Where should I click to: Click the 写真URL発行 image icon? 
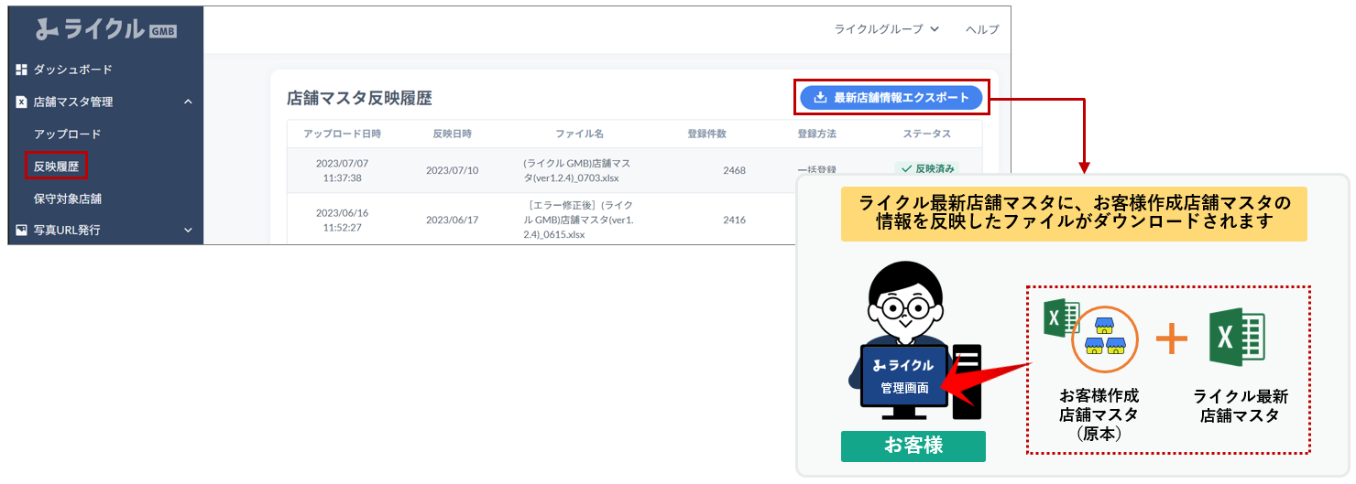pyautogui.click(x=22, y=231)
